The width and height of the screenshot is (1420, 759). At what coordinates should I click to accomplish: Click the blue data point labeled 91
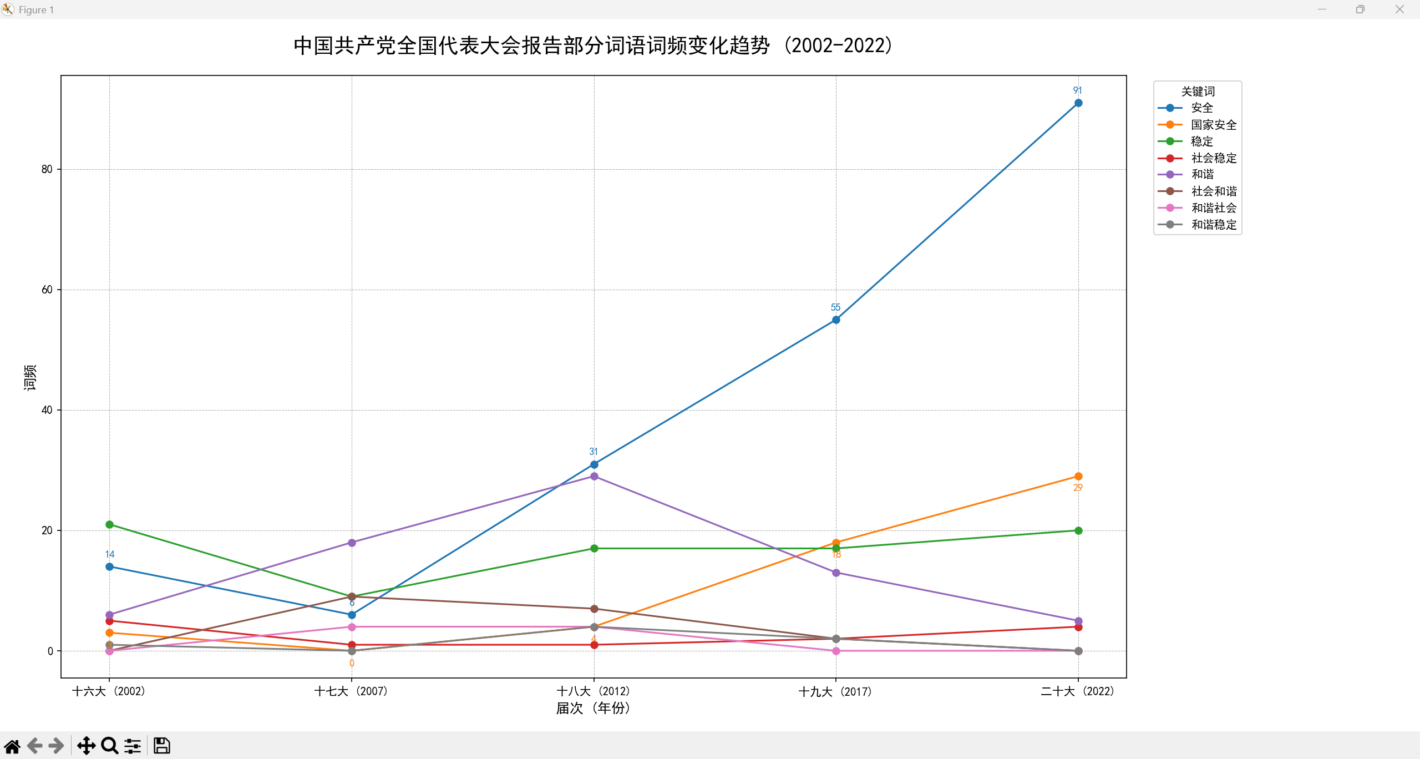[1078, 103]
